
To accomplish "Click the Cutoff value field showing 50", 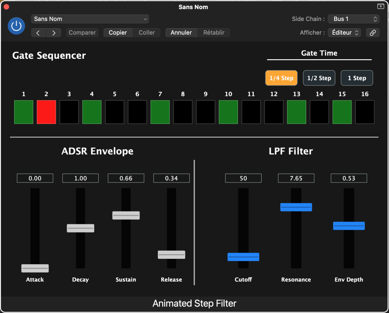I will [243, 178].
